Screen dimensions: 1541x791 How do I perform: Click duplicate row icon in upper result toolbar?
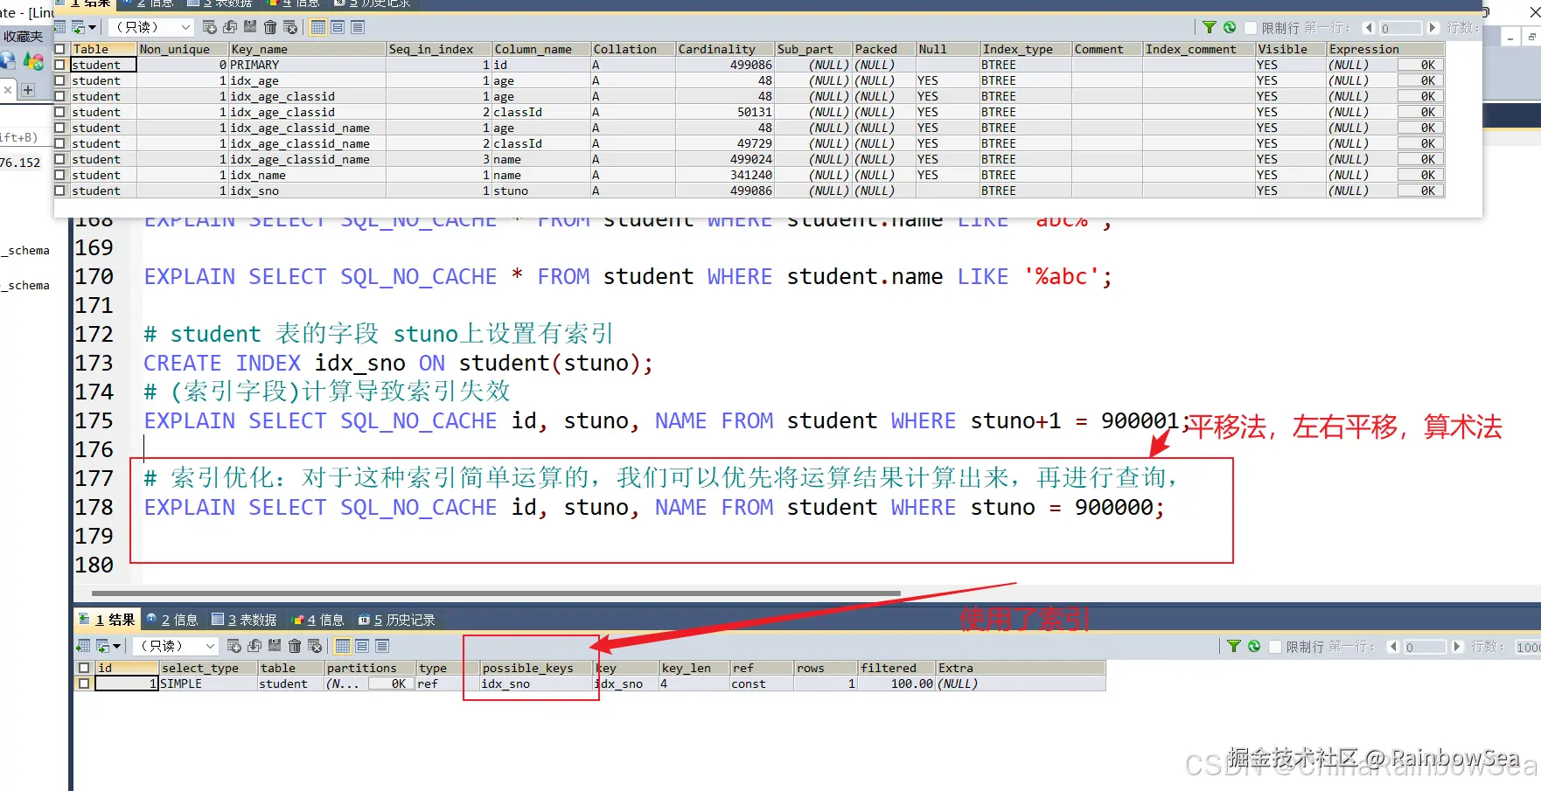(230, 27)
